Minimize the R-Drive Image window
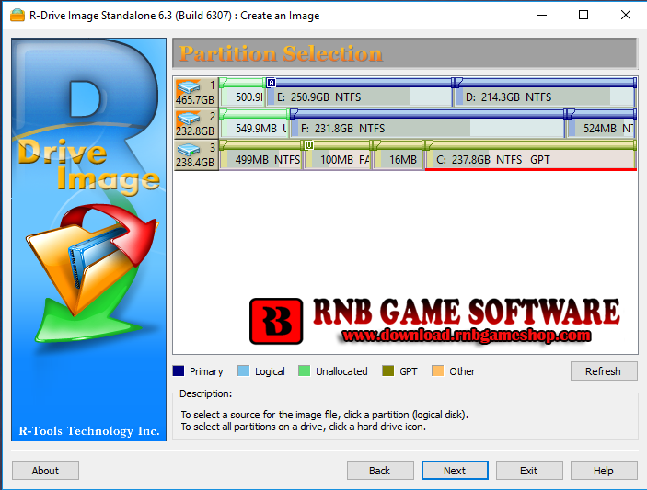647x490 pixels. click(x=542, y=16)
